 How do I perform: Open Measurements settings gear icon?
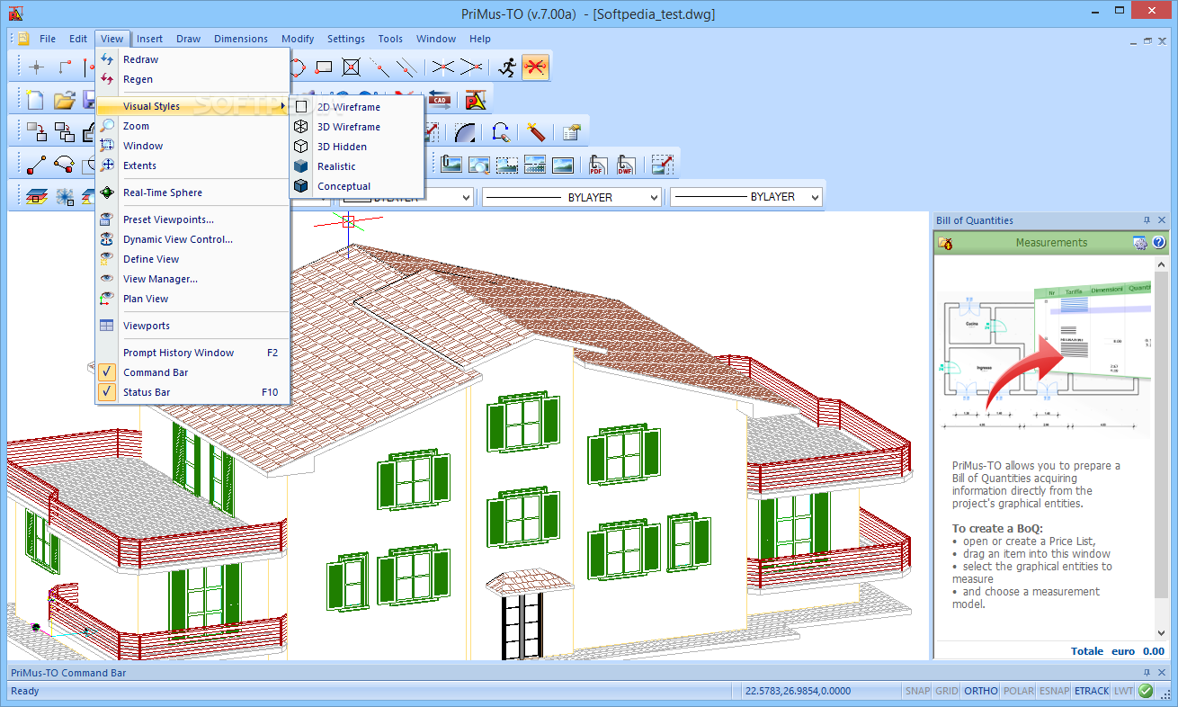pos(1140,243)
